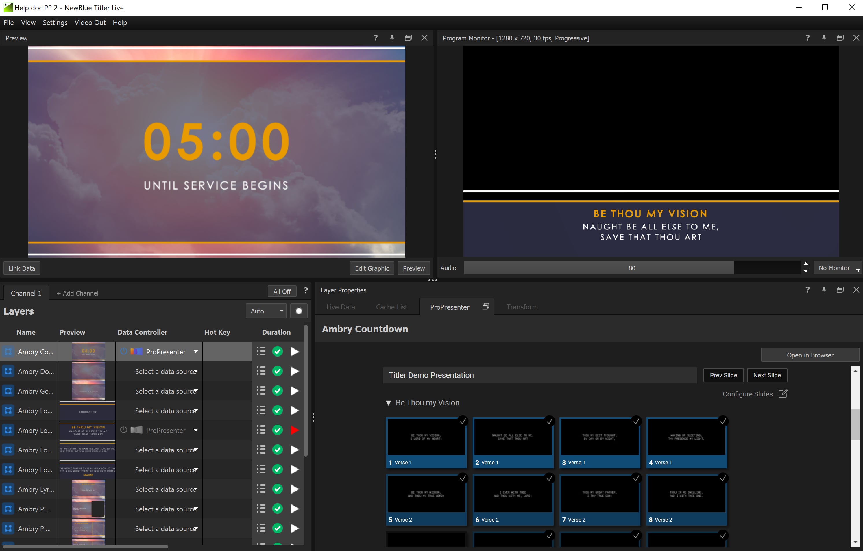This screenshot has width=863, height=551.
Task: Go to Prev Slide
Action: coord(723,375)
